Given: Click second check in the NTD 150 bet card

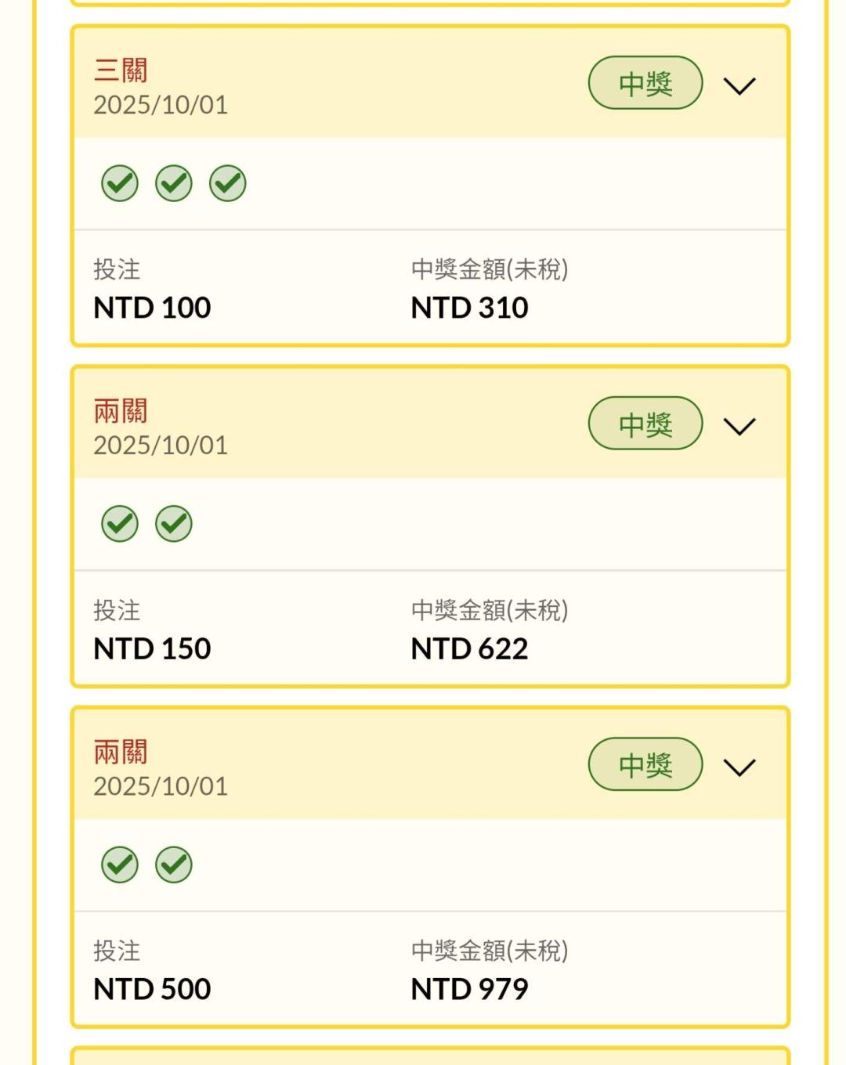Looking at the screenshot, I should [x=174, y=524].
